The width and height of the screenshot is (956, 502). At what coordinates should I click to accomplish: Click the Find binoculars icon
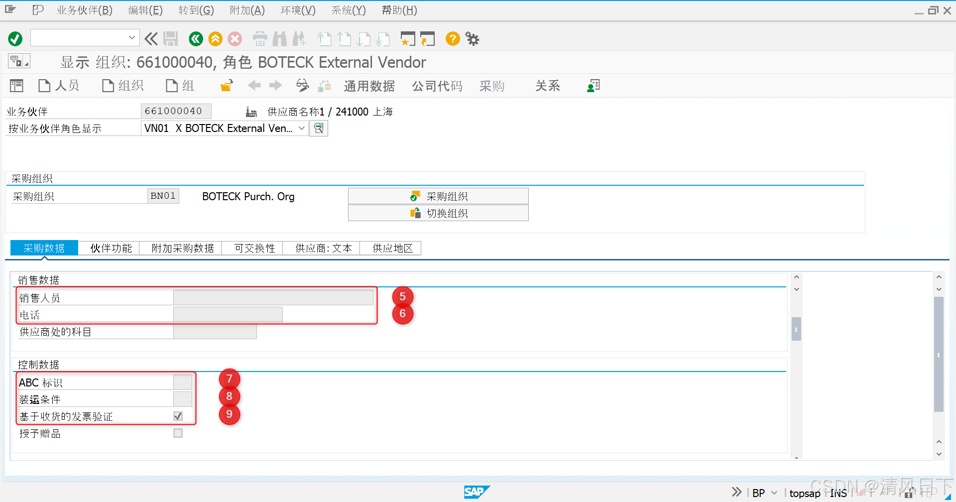click(280, 39)
